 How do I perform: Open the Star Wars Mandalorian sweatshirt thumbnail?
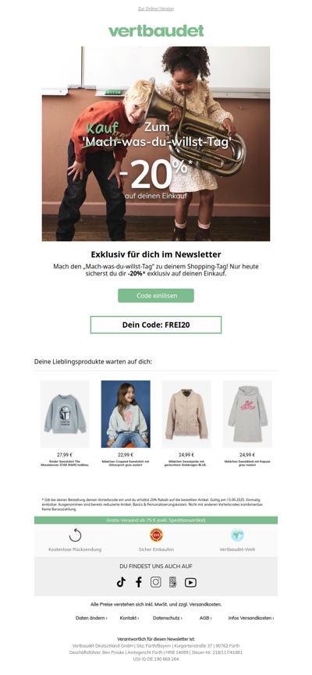65,414
